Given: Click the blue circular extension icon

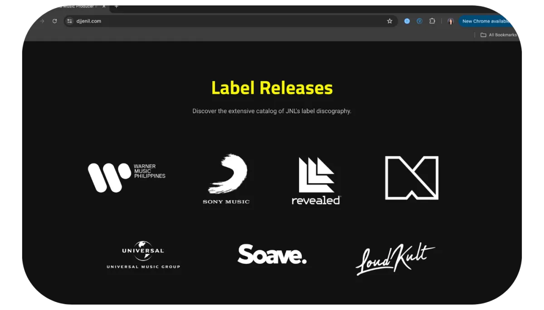Looking at the screenshot, I should [x=407, y=21].
